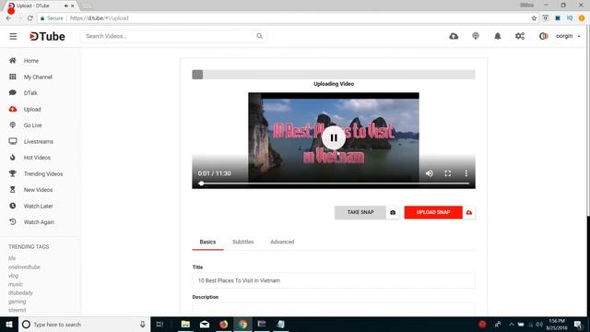Select the life trending tag
This screenshot has width=590, height=332.
point(12,258)
